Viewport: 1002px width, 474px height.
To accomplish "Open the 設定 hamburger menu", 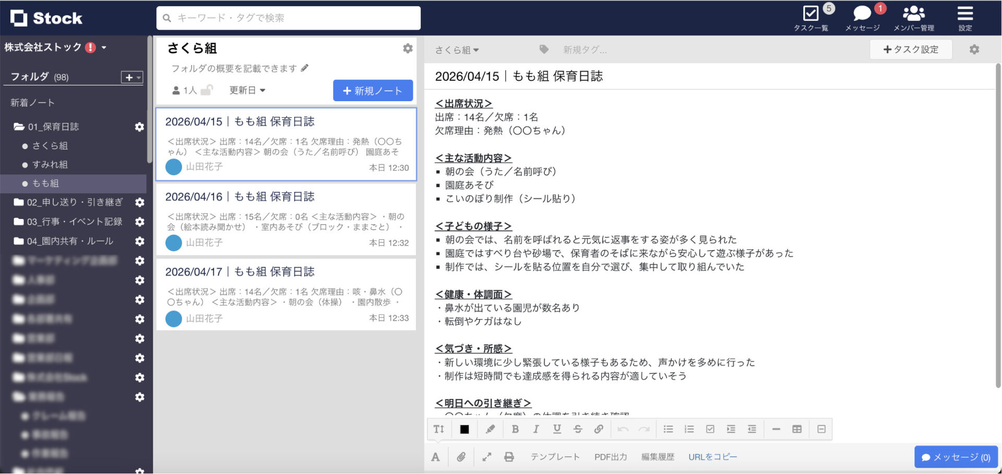I will 964,15.
